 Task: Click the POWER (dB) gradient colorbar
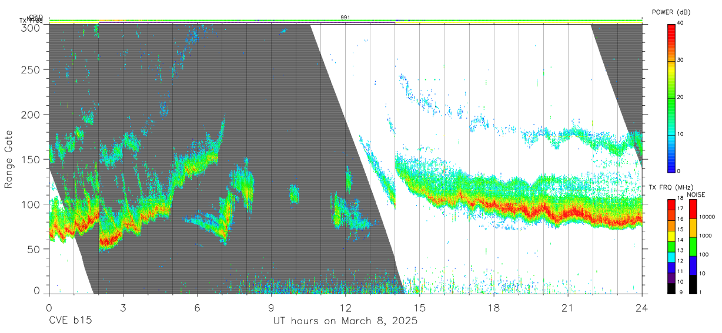671,97
